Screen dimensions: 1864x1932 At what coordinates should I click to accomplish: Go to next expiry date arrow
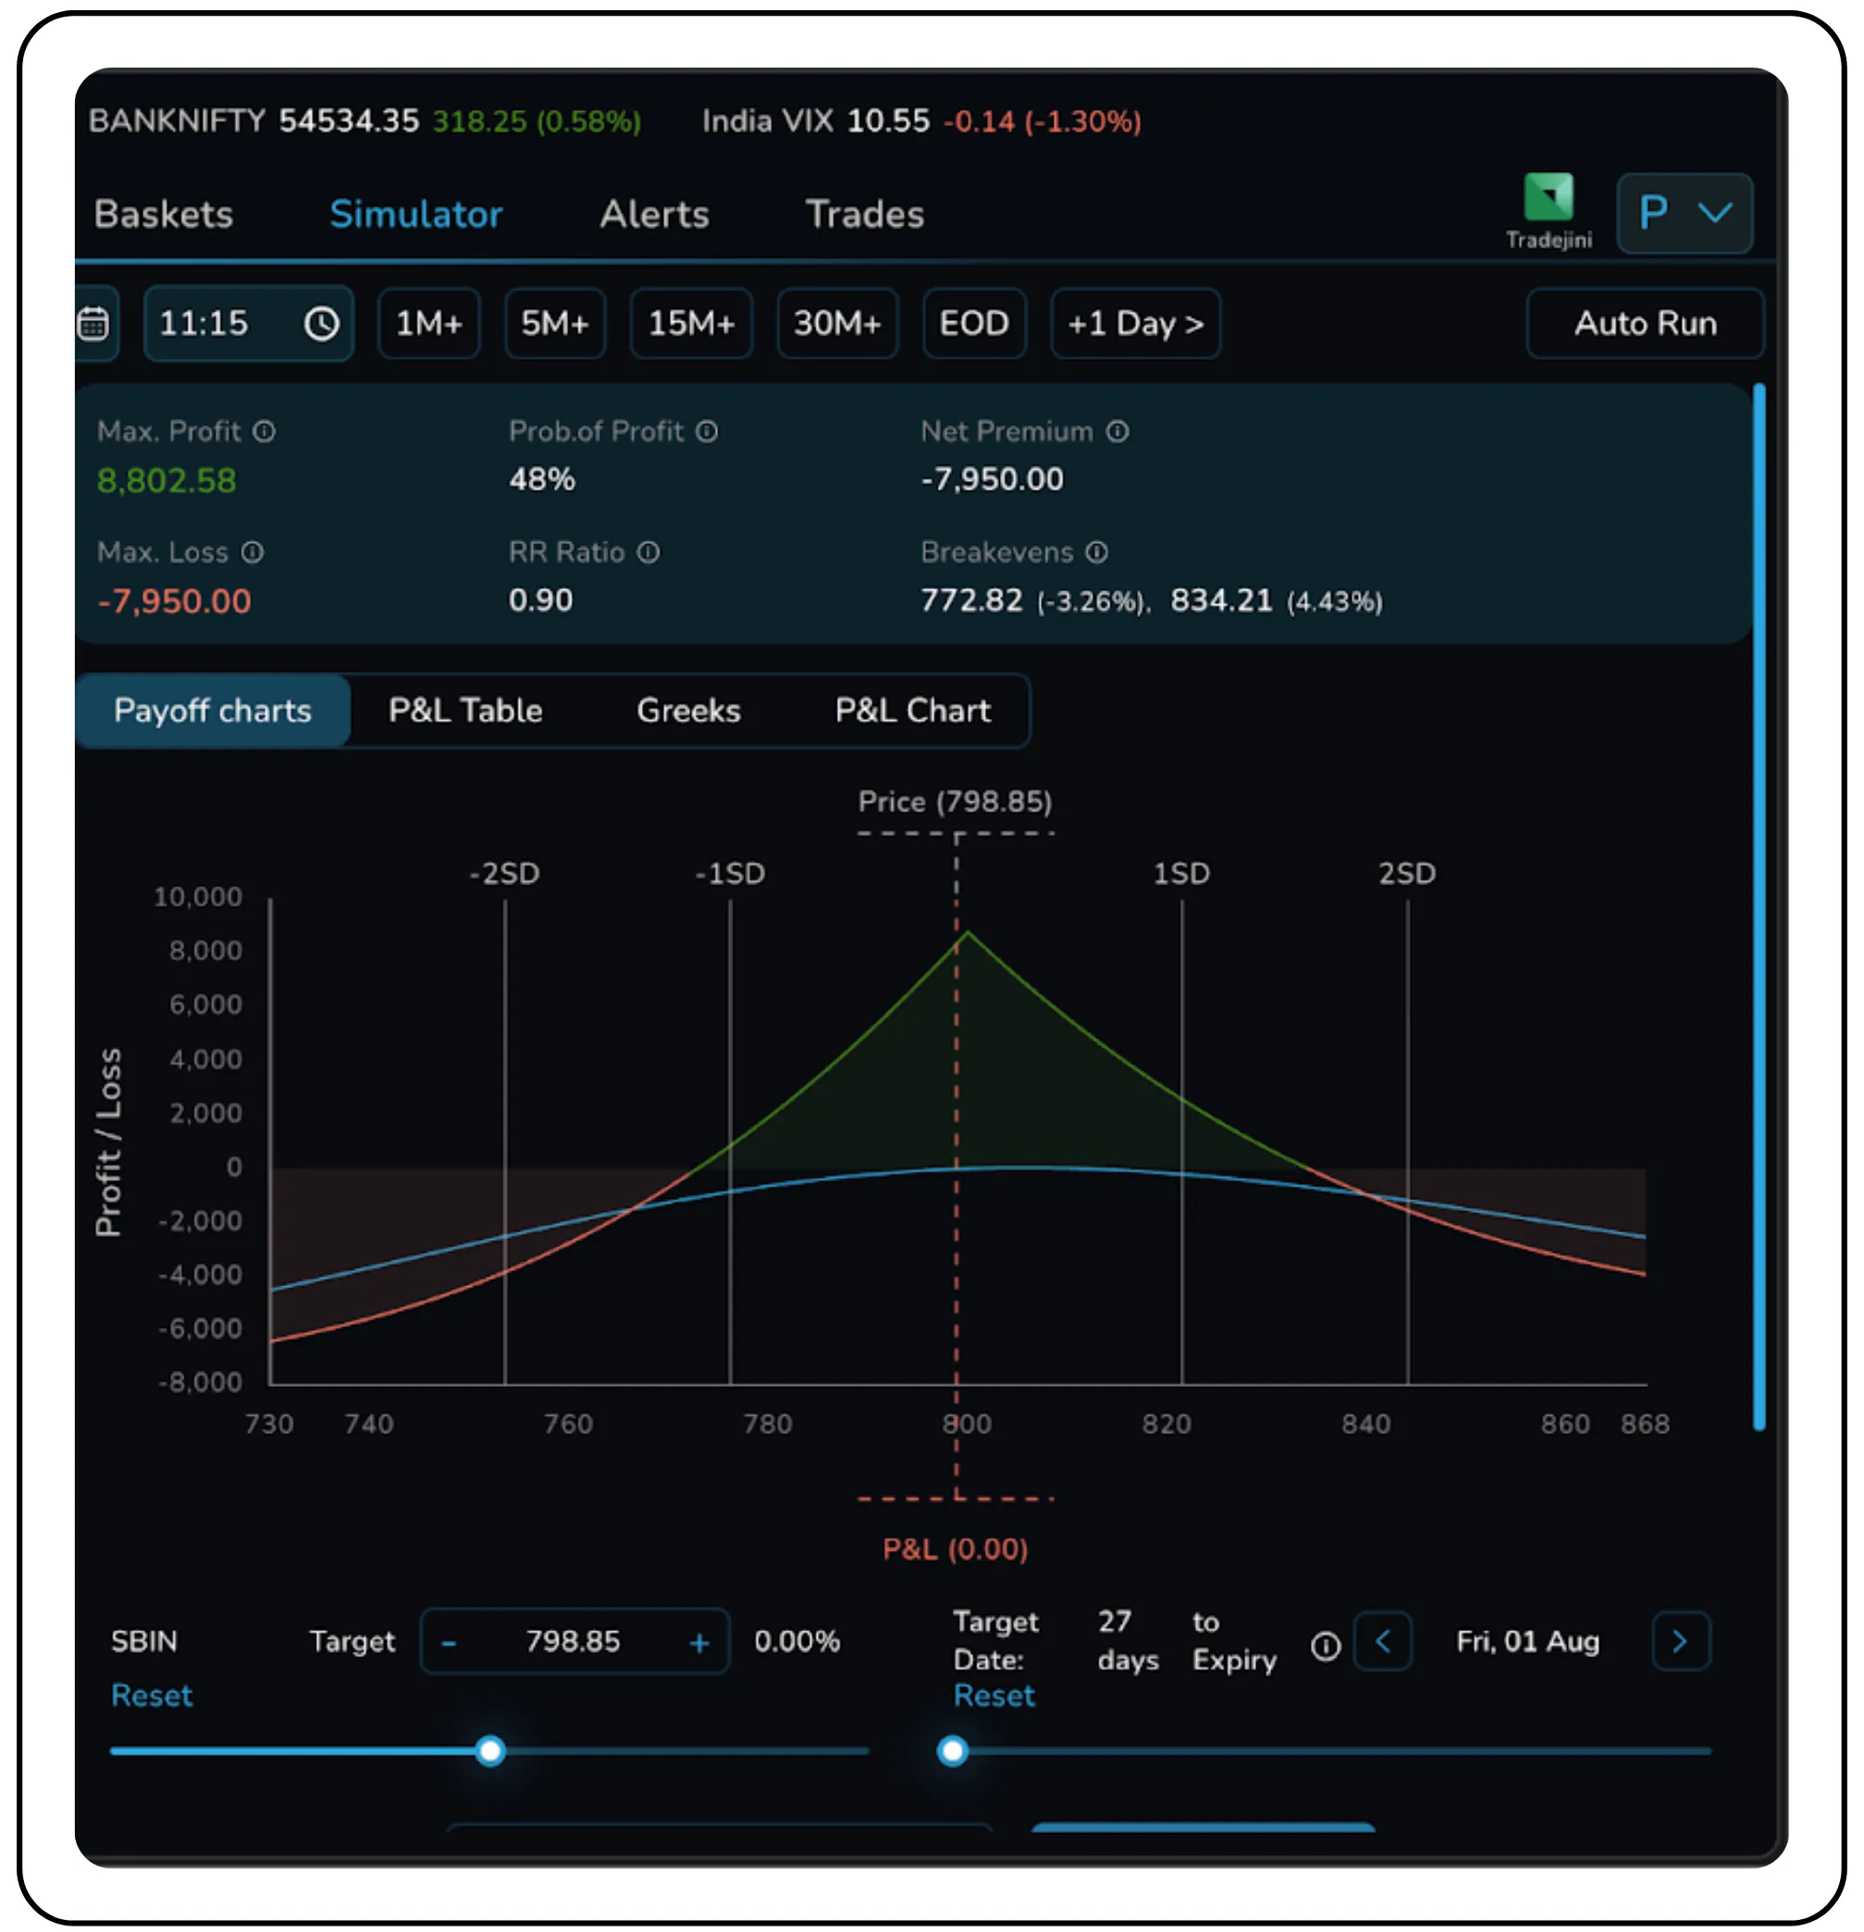click(1680, 1641)
